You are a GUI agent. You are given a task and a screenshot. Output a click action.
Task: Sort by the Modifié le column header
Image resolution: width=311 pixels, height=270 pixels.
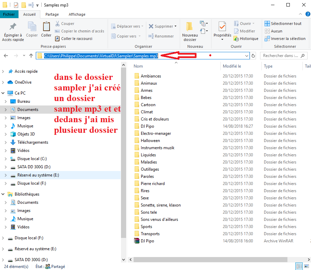click(x=232, y=66)
